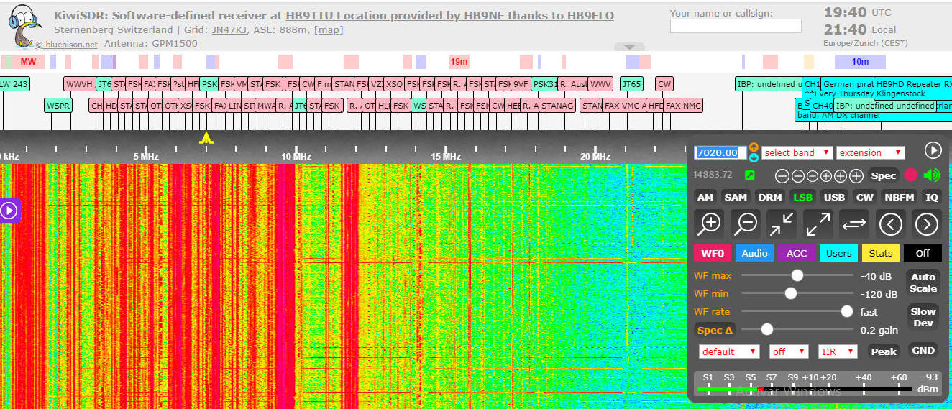The width and height of the screenshot is (952, 409).
Task: Open the 'extension' dropdown
Action: [x=870, y=152]
